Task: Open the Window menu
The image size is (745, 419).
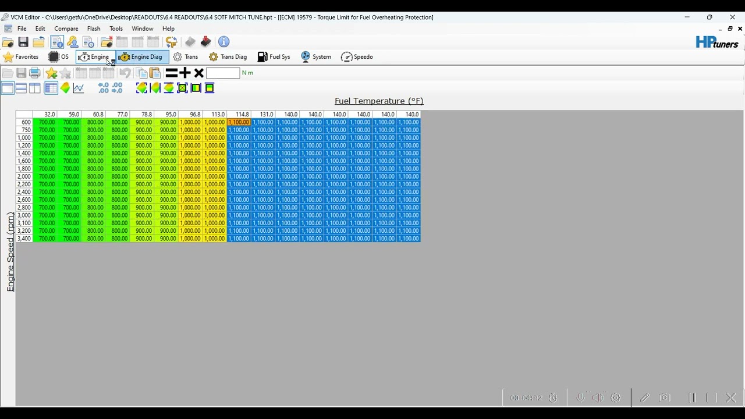Action: (x=143, y=29)
